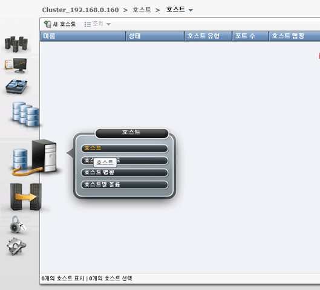This screenshot has height=290, width=320.
Task: Go to Cluster_192.168.0.160 in breadcrumb
Action: pyautogui.click(x=80, y=10)
